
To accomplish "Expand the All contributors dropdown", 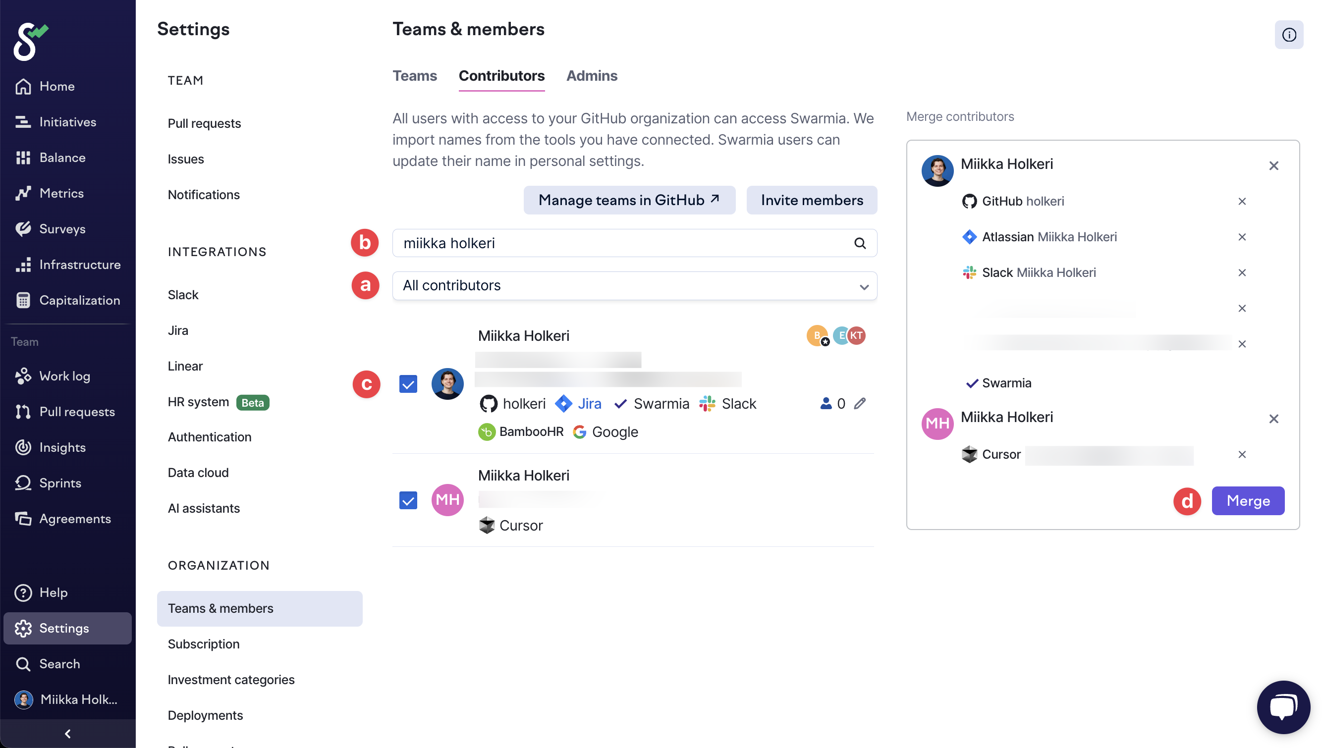I will click(634, 286).
